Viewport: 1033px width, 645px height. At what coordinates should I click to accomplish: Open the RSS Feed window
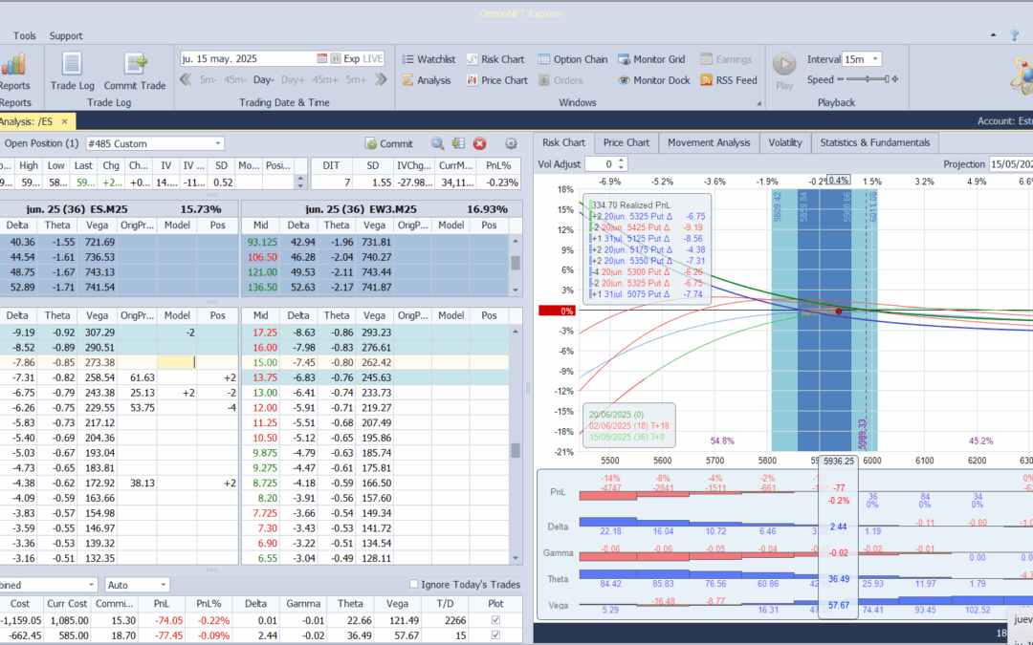pyautogui.click(x=729, y=80)
